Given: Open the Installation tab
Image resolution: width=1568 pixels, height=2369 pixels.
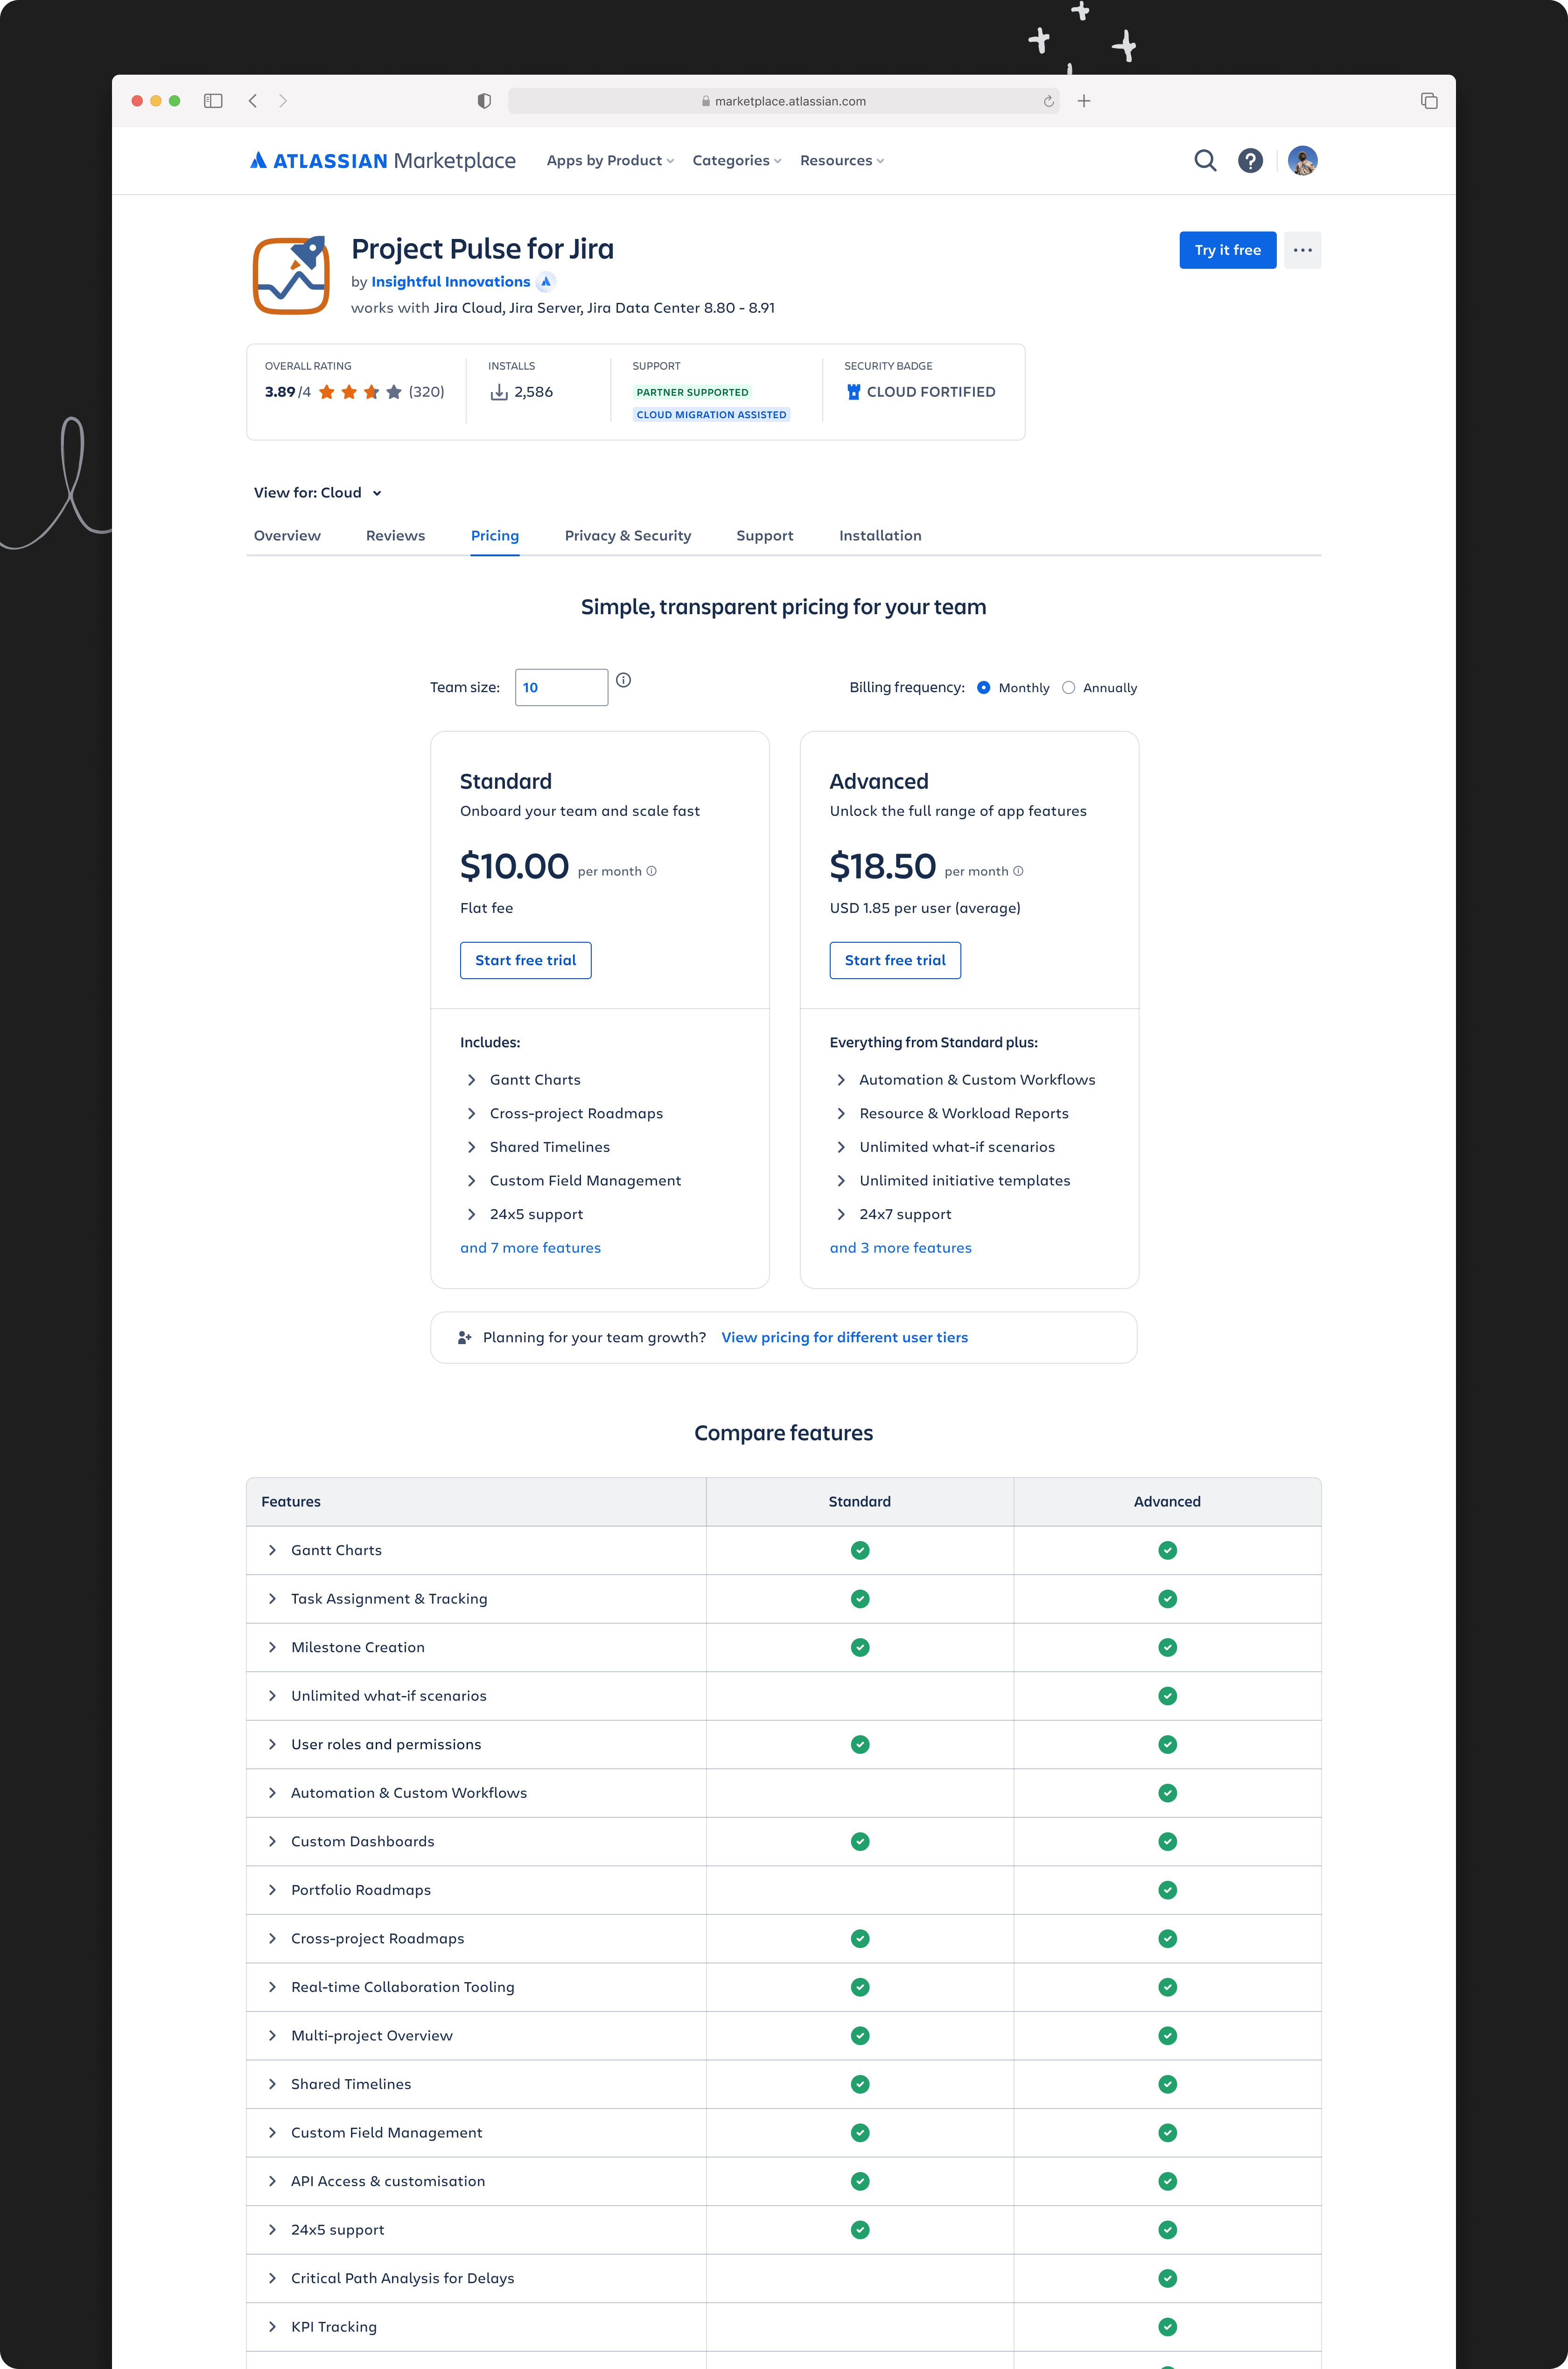Looking at the screenshot, I should (880, 536).
